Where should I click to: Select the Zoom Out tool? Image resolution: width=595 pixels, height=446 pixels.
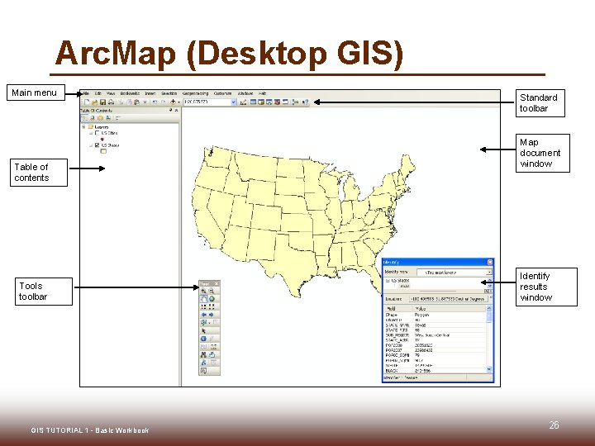(212, 291)
